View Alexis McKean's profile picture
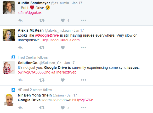 (x=9, y=35)
